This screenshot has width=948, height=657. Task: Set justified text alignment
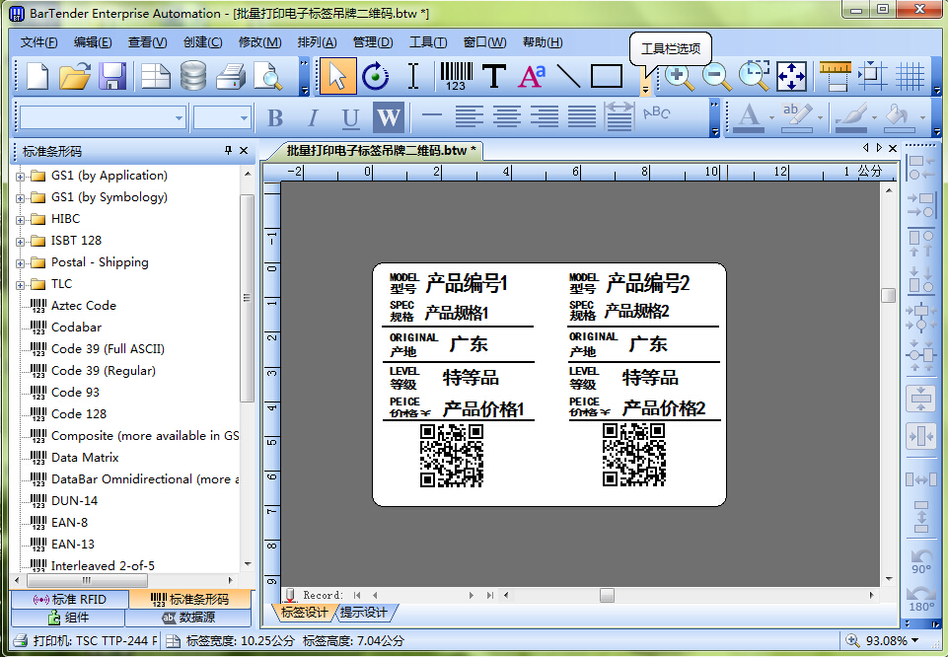click(x=582, y=116)
